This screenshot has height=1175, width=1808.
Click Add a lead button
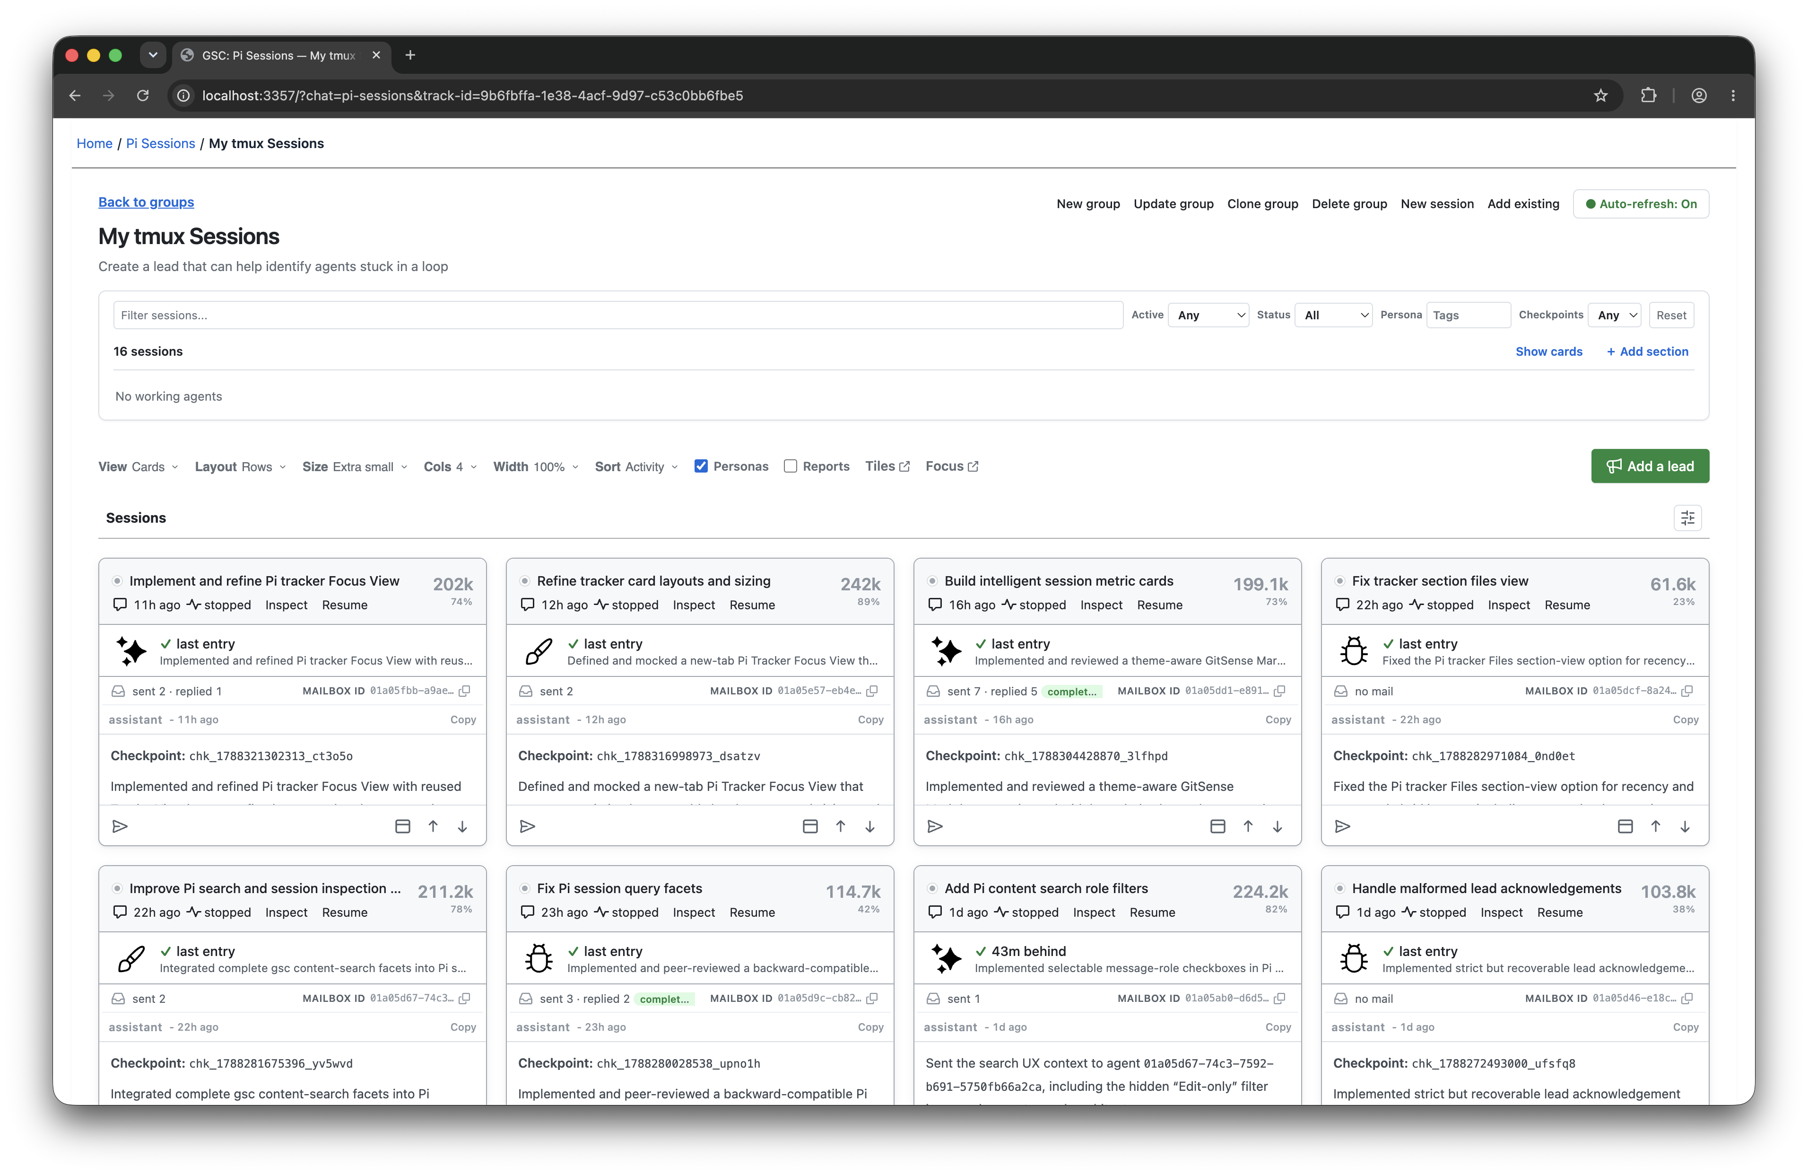[1650, 466]
